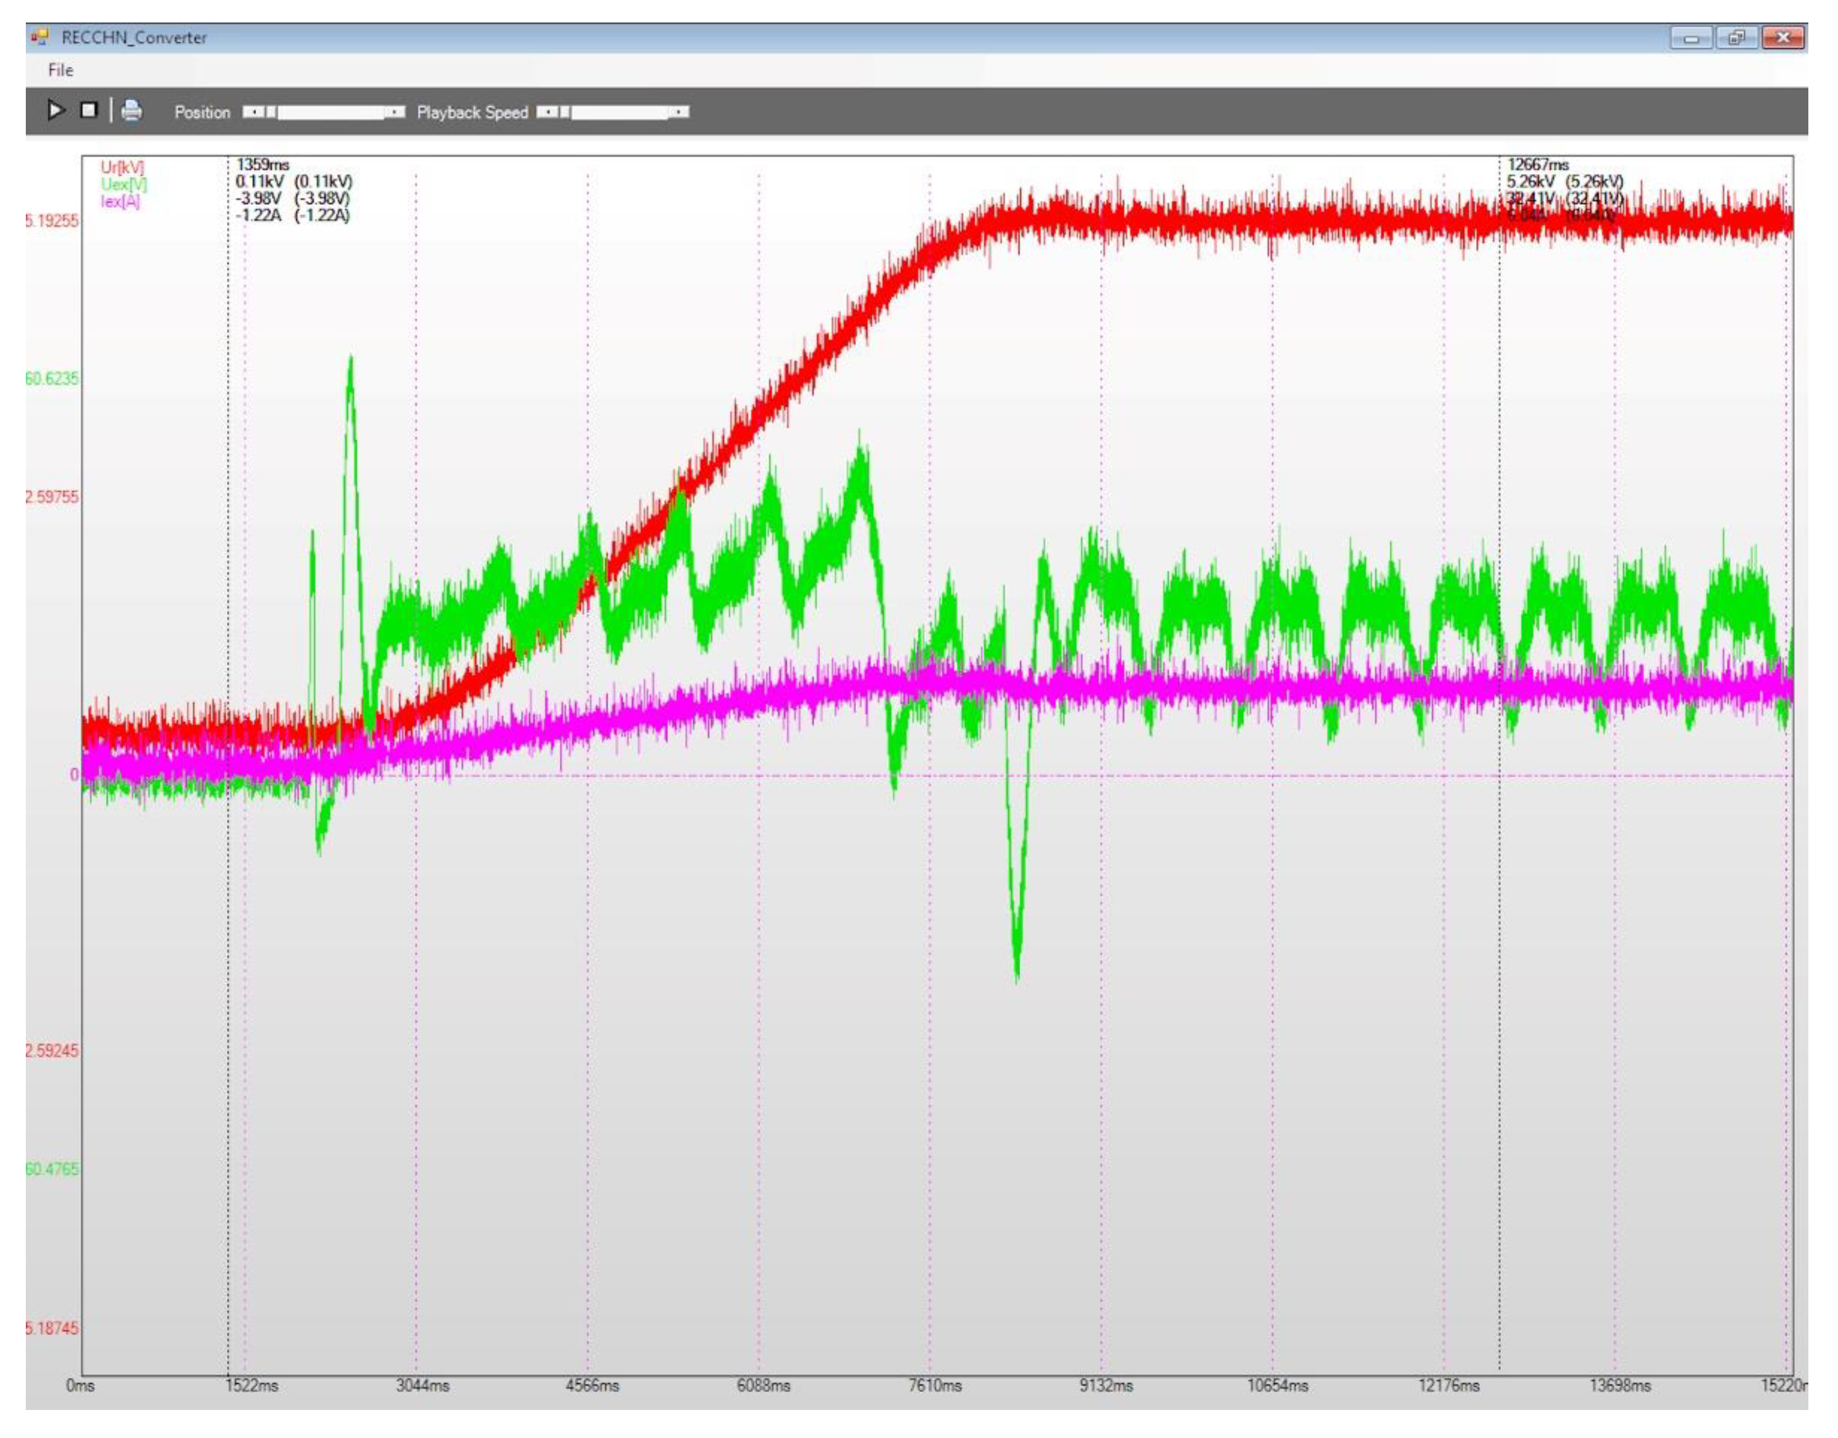Click the Position scrollbar right arrow
This screenshot has height=1438, width=1838.
395,112
